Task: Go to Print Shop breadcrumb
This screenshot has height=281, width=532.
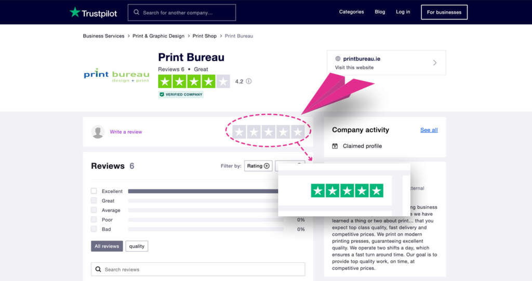Action: [205, 36]
